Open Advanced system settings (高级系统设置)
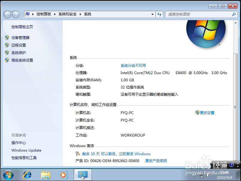Image resolution: width=241 pixels, height=181 pixels. point(22,60)
